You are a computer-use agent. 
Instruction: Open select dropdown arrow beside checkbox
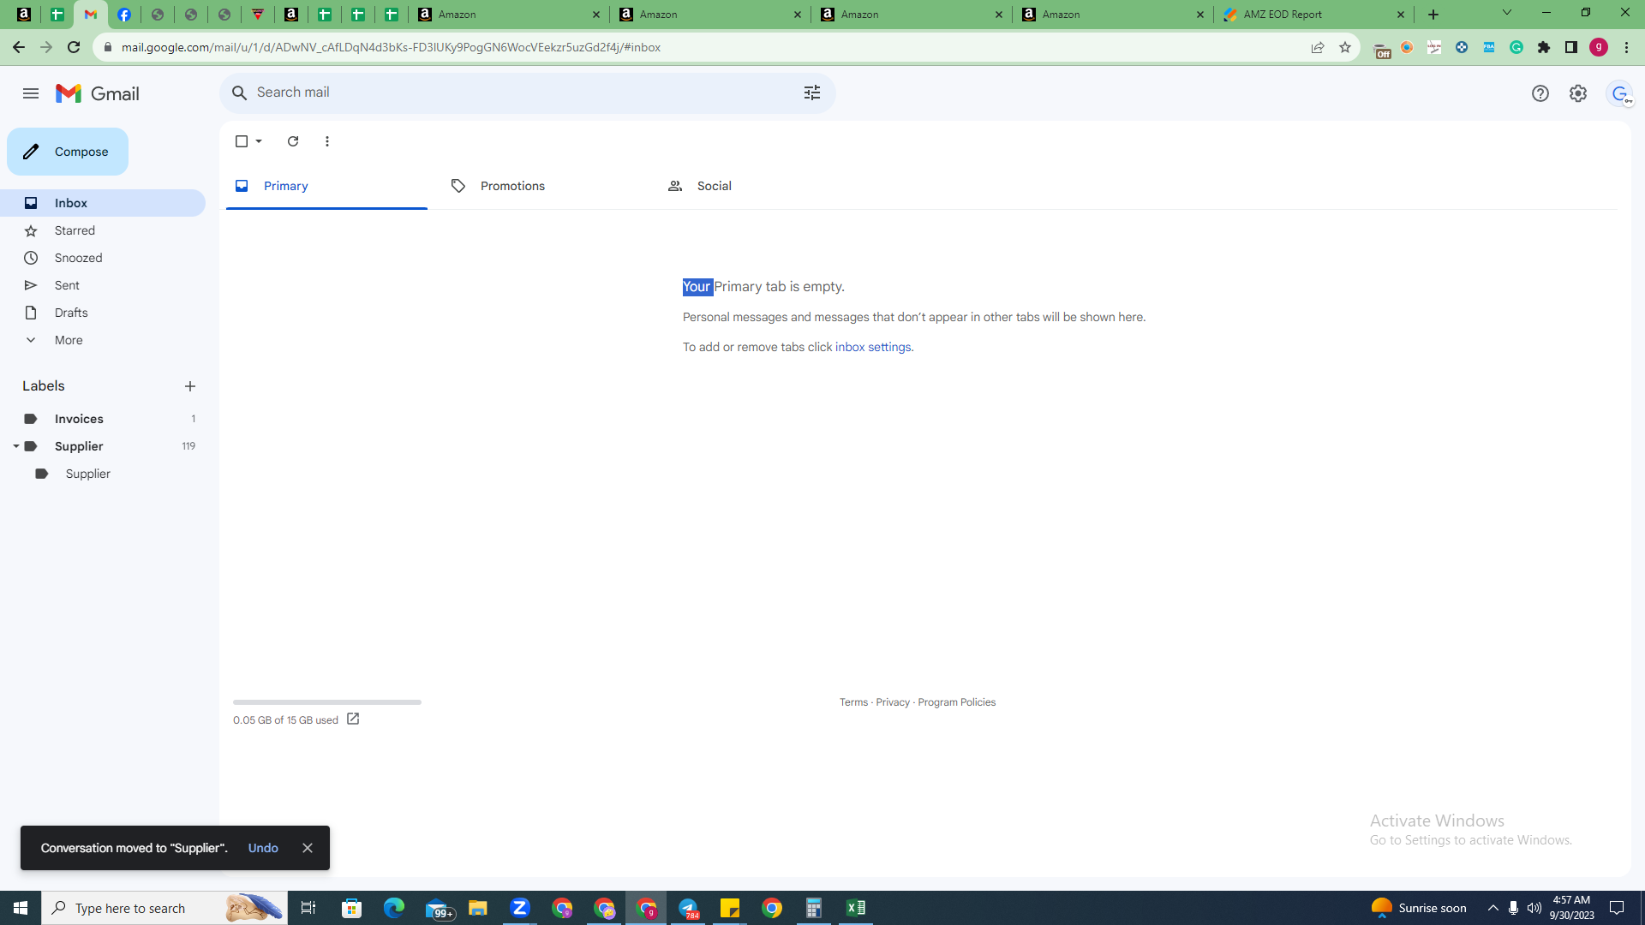tap(259, 141)
